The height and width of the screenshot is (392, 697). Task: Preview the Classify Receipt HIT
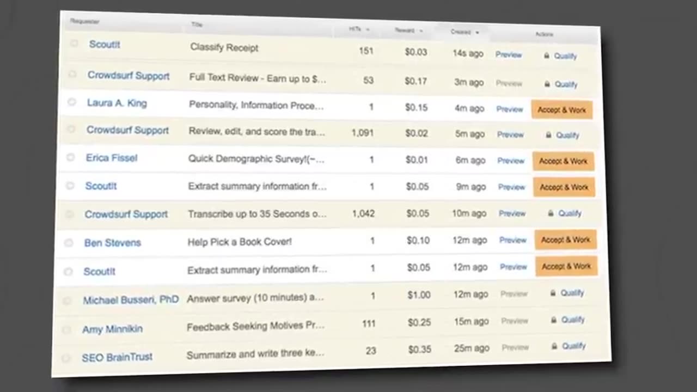point(509,55)
